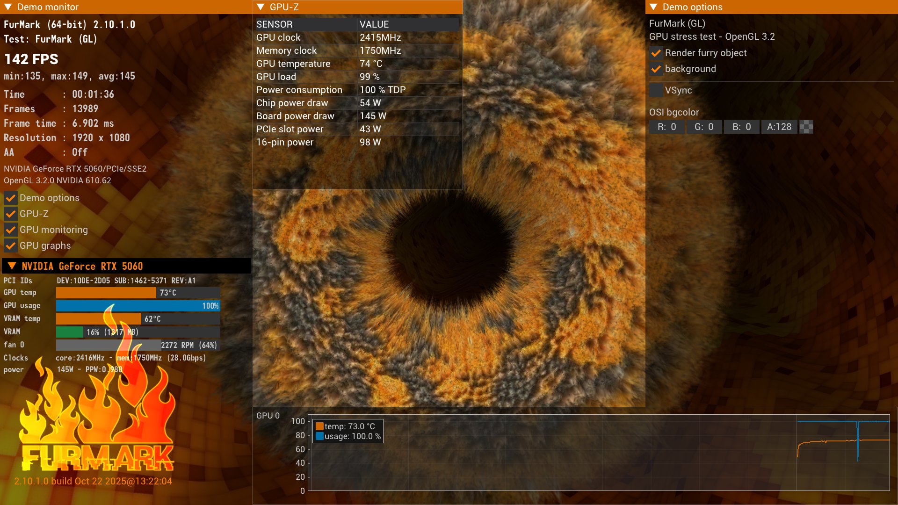
Task: Click the Clocks core/mem readout
Action: (131, 358)
